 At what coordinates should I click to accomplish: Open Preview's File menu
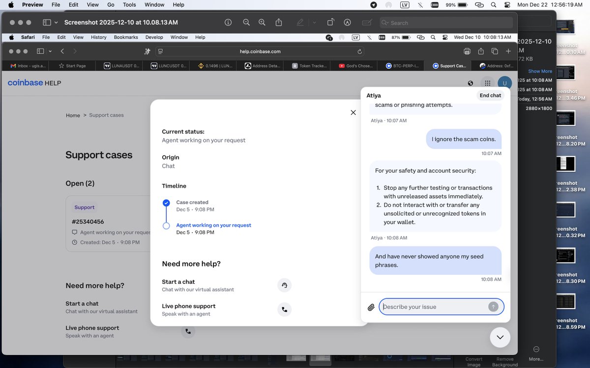click(56, 5)
